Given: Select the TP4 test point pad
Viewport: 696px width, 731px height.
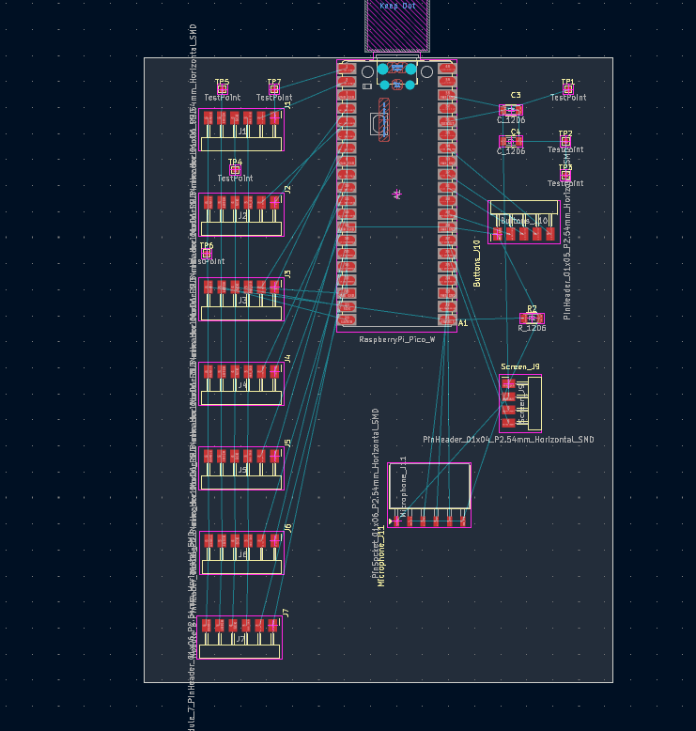Looking at the screenshot, I should pyautogui.click(x=235, y=170).
